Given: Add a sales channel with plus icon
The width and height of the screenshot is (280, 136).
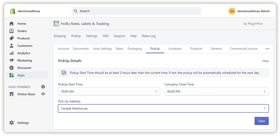Looking at the screenshot, I should [43, 87].
